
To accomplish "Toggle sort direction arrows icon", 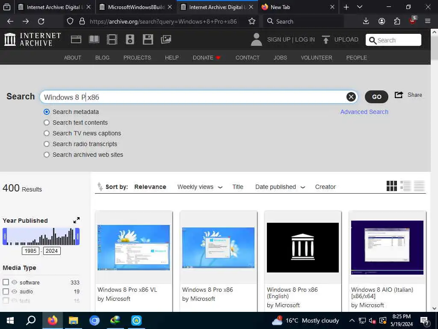I will tap(100, 187).
